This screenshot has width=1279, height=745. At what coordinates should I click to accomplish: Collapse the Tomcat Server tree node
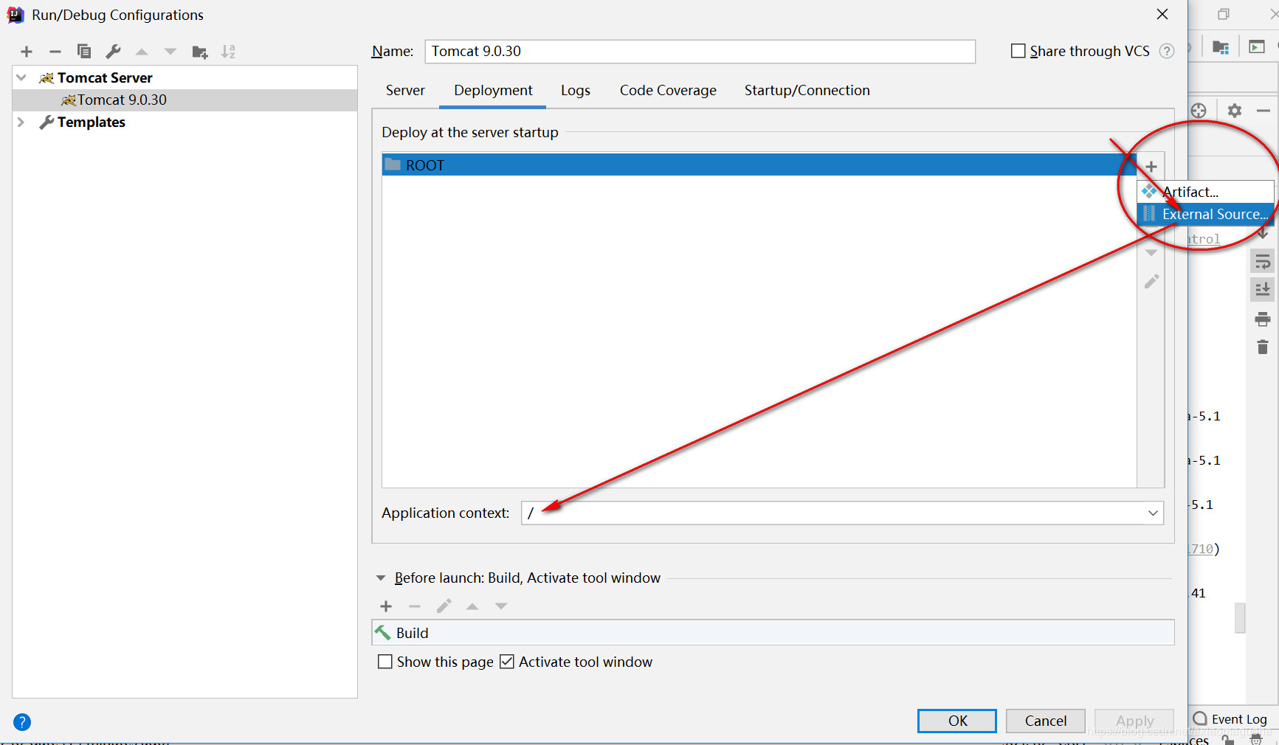click(x=21, y=77)
